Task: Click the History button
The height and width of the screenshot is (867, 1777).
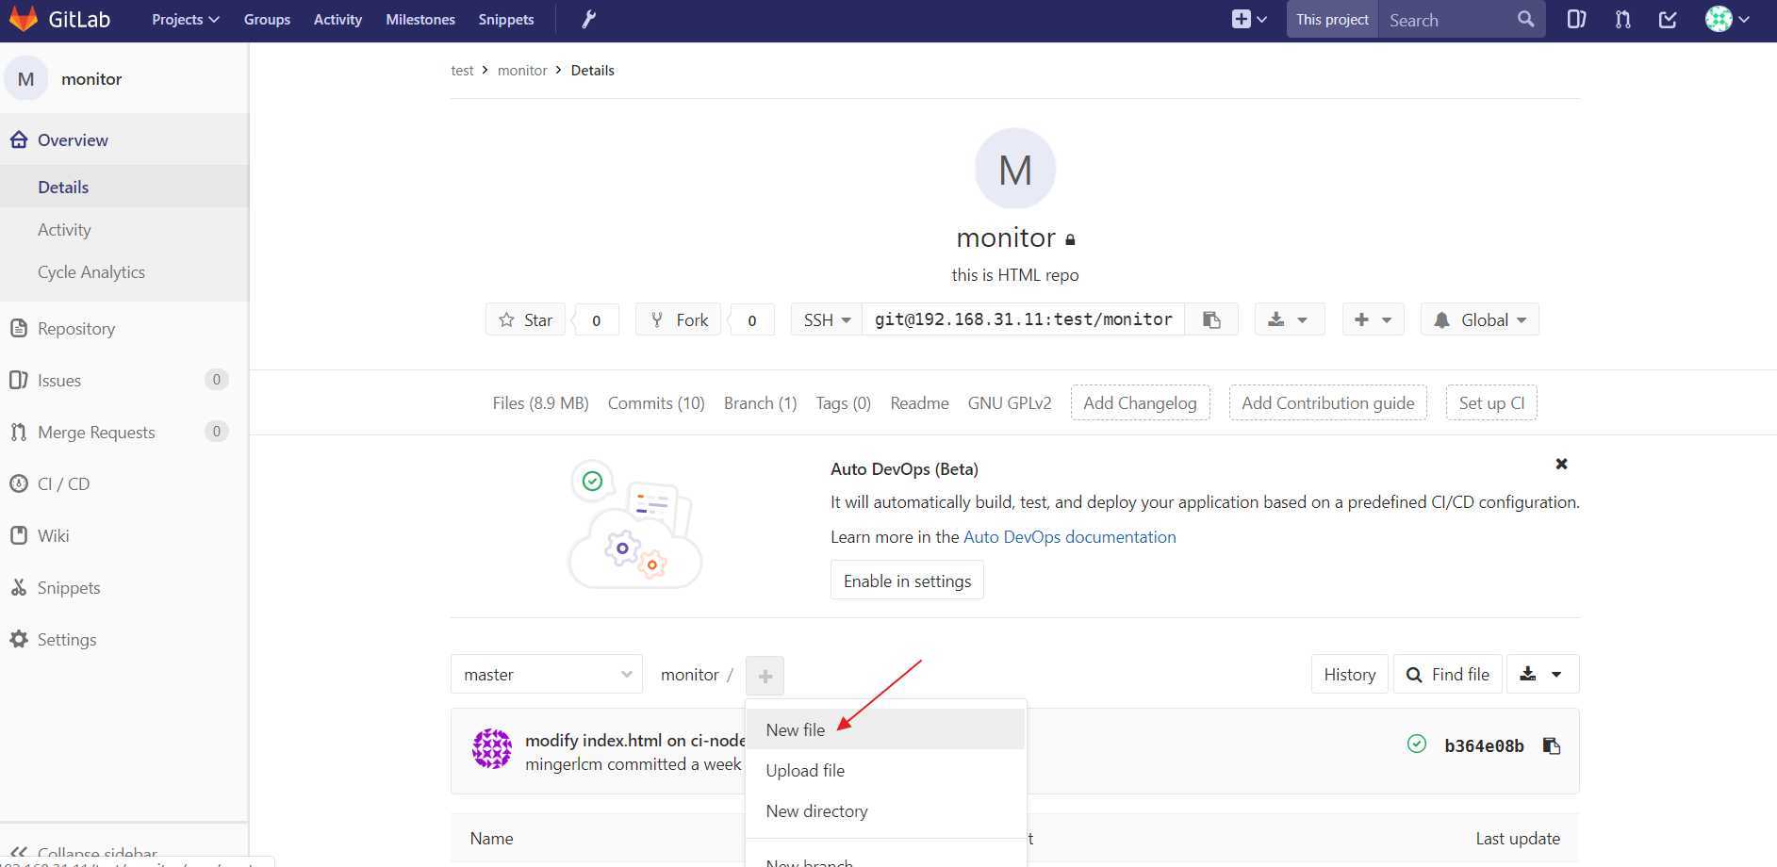Action: (1349, 675)
